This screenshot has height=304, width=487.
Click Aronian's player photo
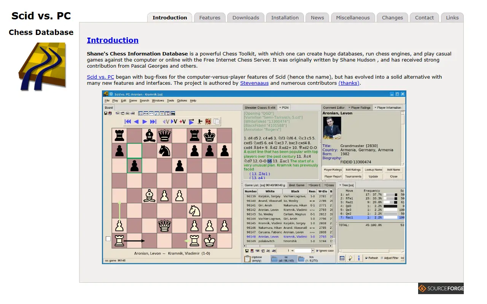pyautogui.click(x=332, y=128)
